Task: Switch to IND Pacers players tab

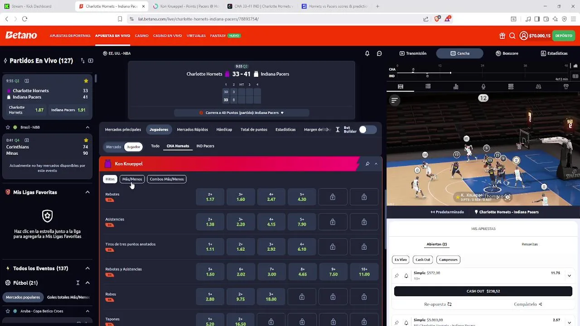Action: (205, 146)
